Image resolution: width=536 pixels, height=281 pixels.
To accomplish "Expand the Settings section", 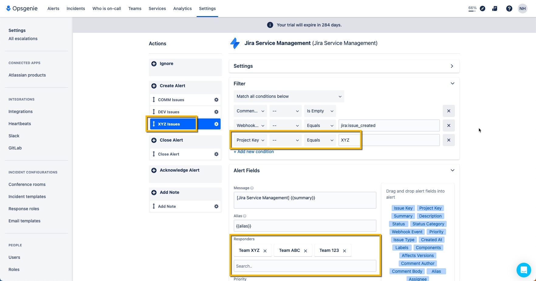I will tap(452, 66).
